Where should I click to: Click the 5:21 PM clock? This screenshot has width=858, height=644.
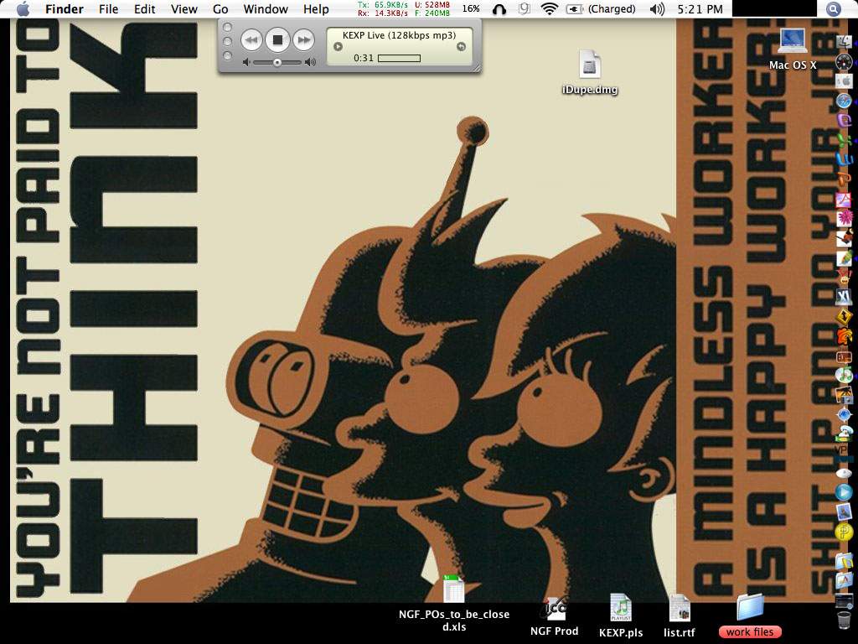(x=700, y=9)
